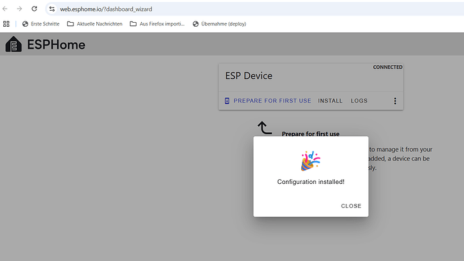
Task: Click the CONNECTED status label
Action: tap(387, 67)
